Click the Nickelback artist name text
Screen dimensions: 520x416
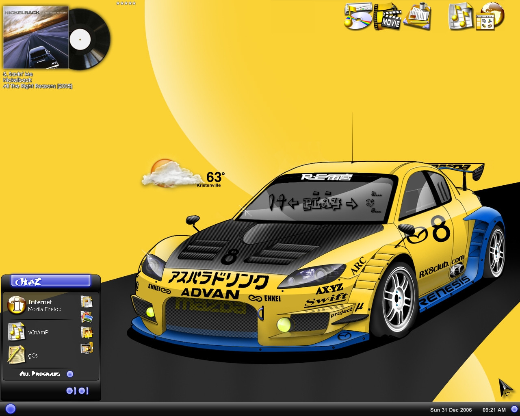coord(17,80)
